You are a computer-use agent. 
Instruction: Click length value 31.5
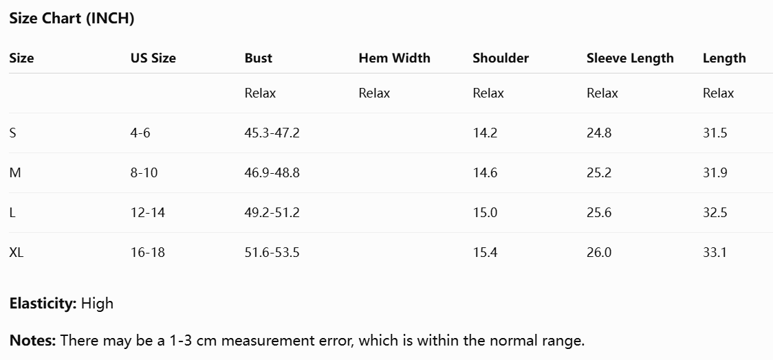(715, 133)
